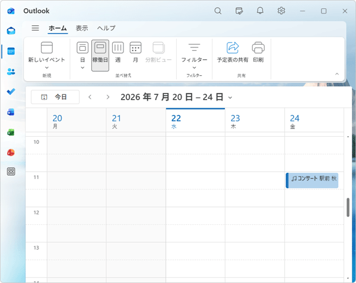356x283 pixels.
Task: Open the date range picker chevron
Action: click(230, 98)
